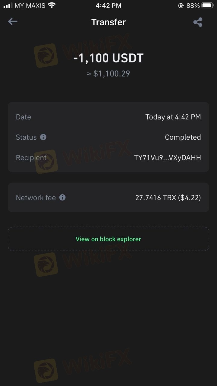The width and height of the screenshot is (217, 386).
Task: Tap the battery icon in status bar
Action: (208, 5)
